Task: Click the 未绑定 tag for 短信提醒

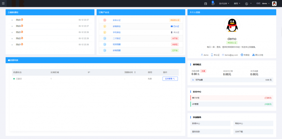Action: point(175,44)
